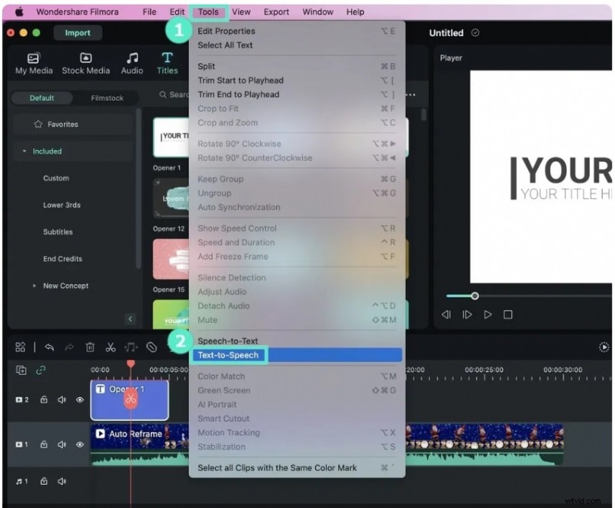Click the Import button

coord(78,32)
